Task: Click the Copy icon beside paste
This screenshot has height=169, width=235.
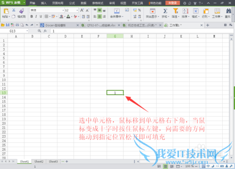Action: (x=14, y=16)
